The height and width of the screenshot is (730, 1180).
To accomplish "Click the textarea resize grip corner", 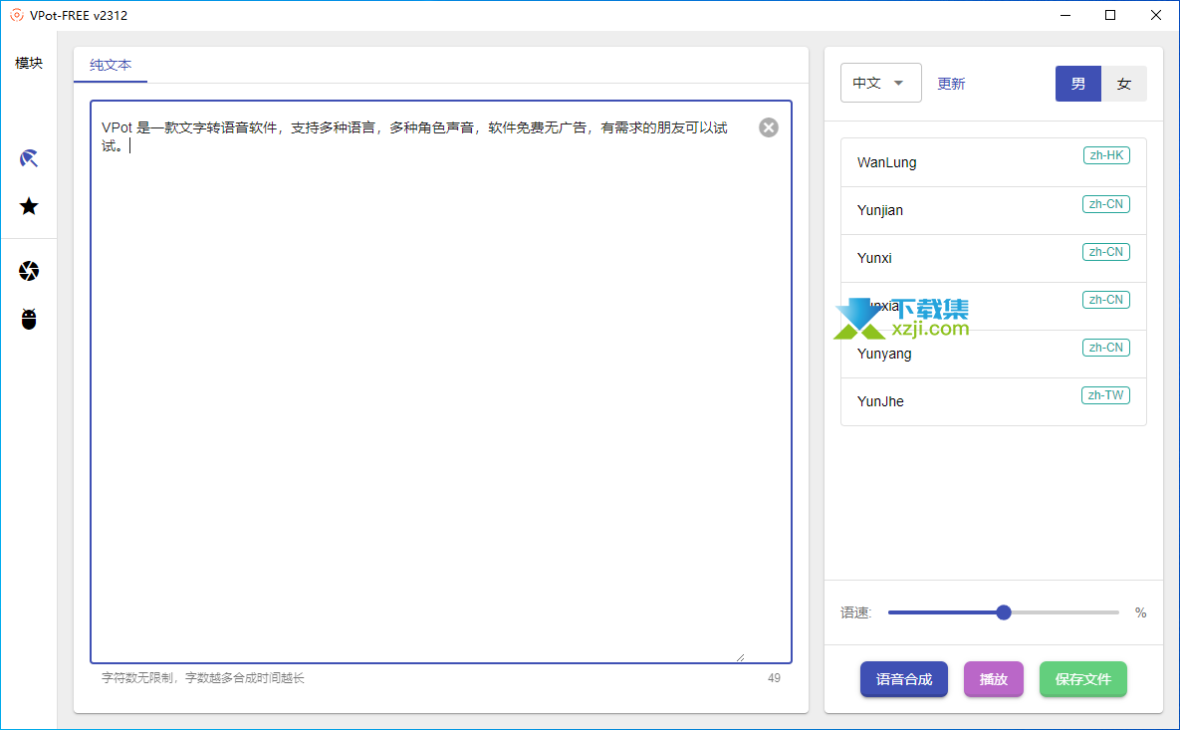I will click(x=741, y=657).
